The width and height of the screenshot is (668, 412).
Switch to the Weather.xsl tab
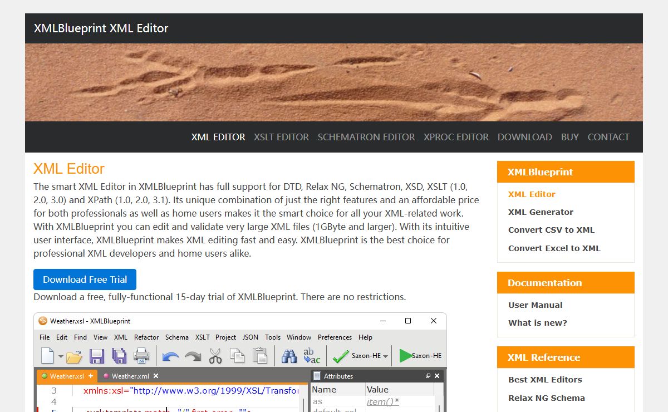point(67,376)
